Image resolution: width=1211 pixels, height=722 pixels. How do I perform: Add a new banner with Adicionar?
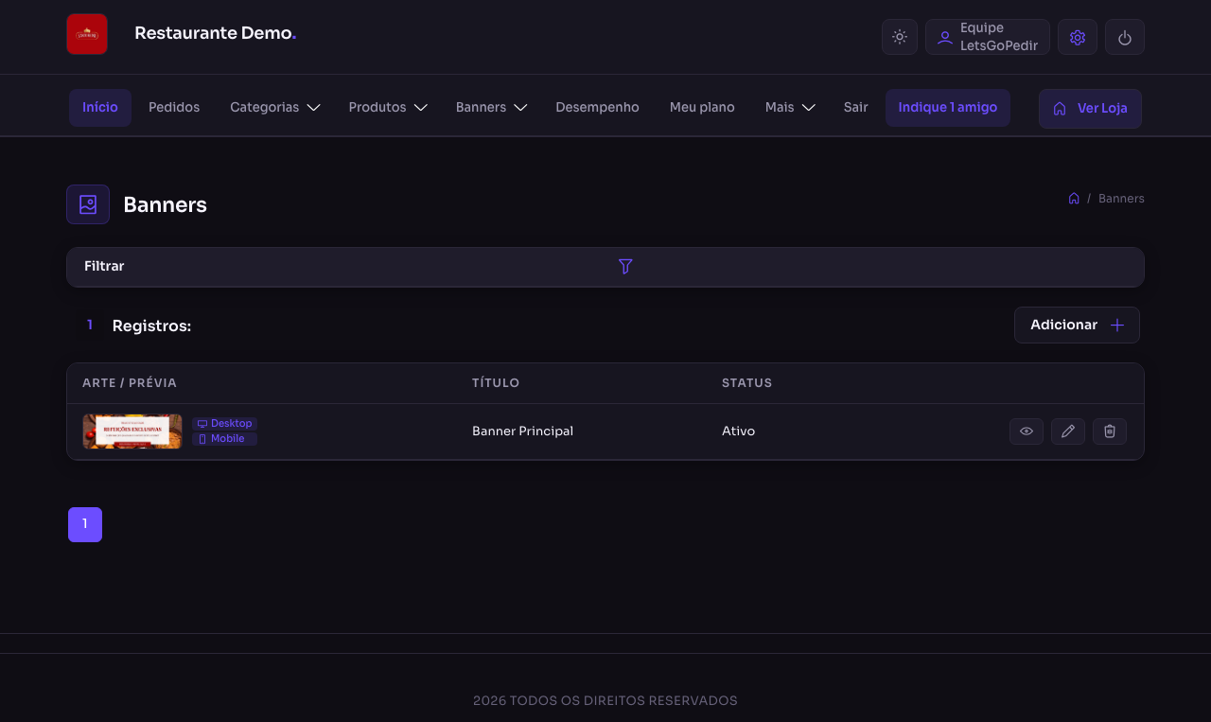click(x=1077, y=326)
